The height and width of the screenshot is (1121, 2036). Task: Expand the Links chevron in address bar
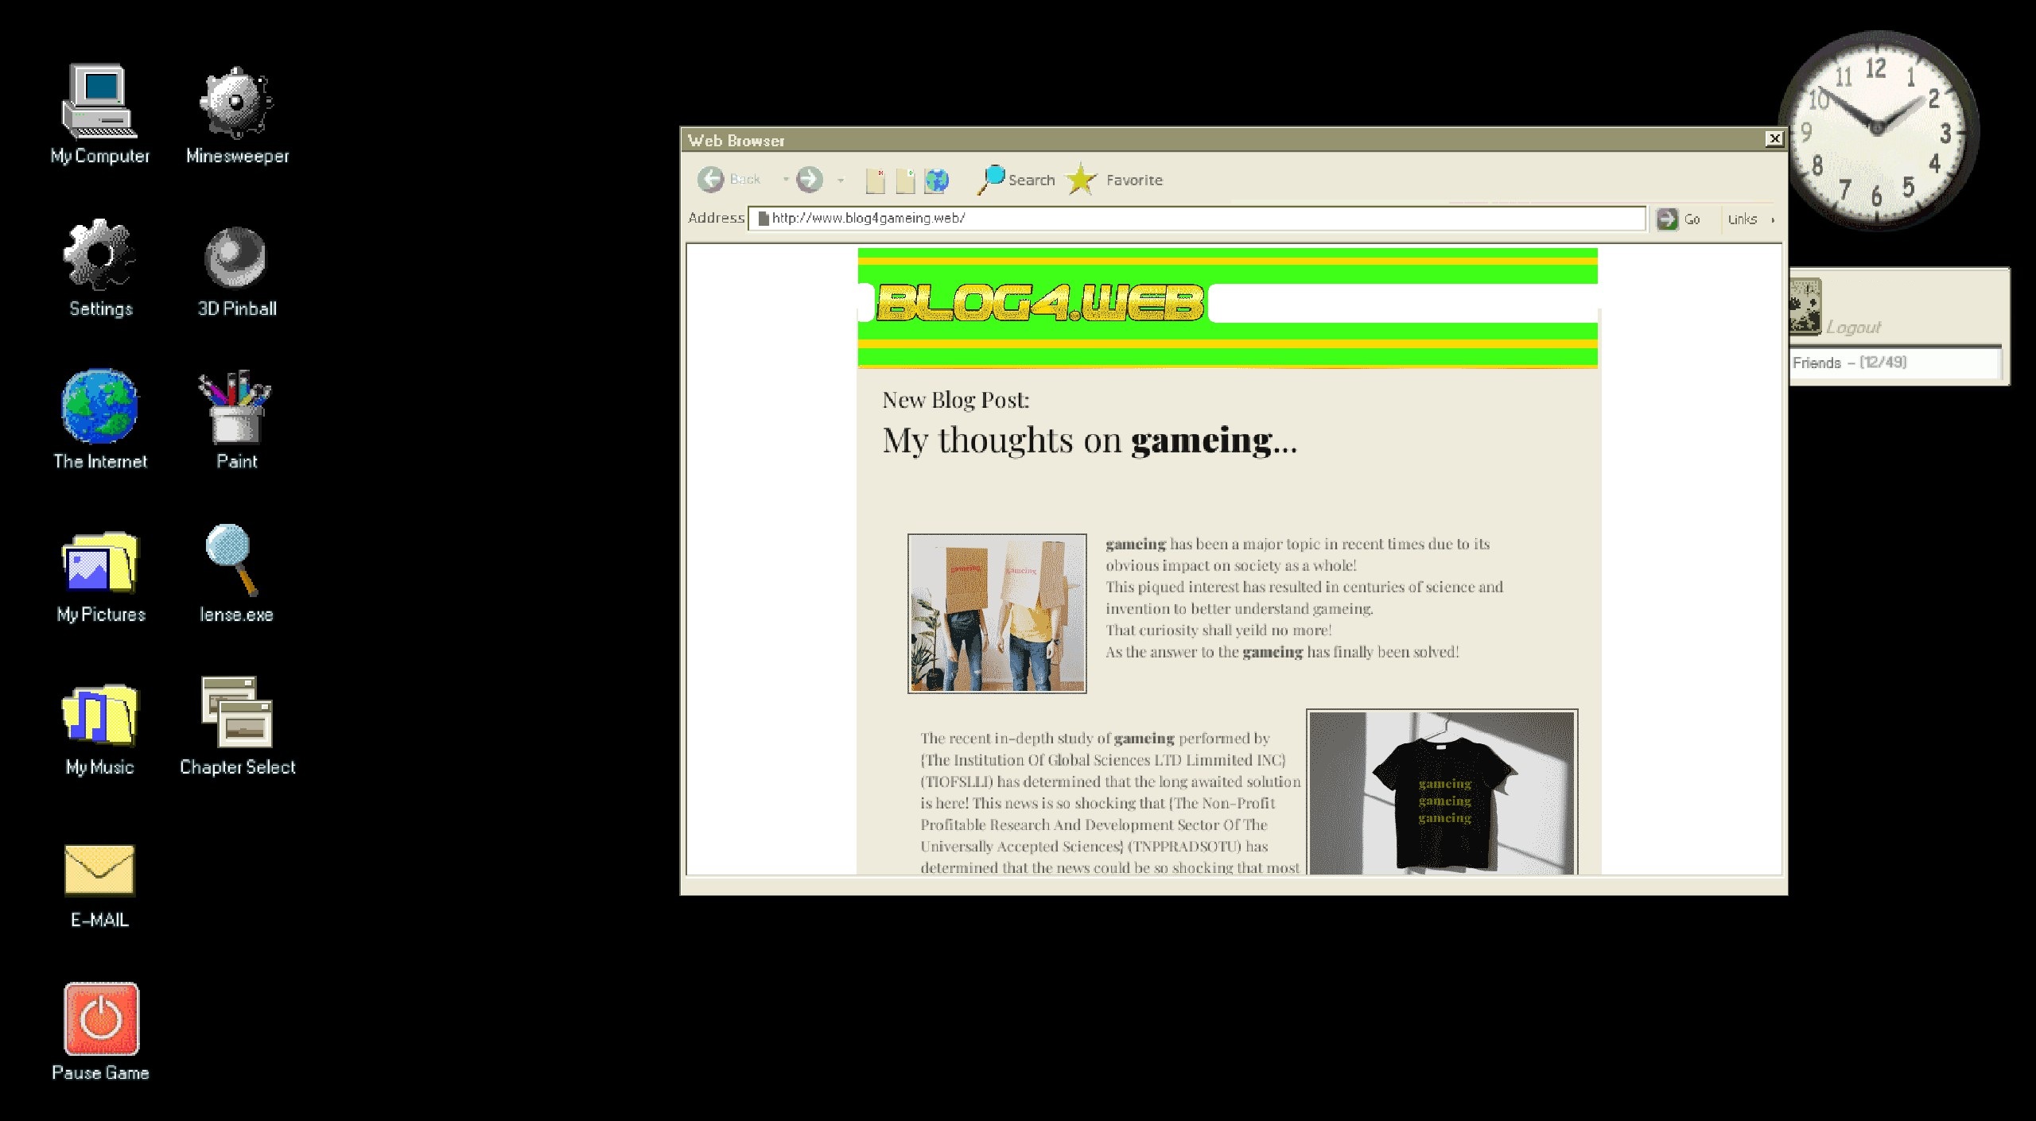pos(1773,219)
